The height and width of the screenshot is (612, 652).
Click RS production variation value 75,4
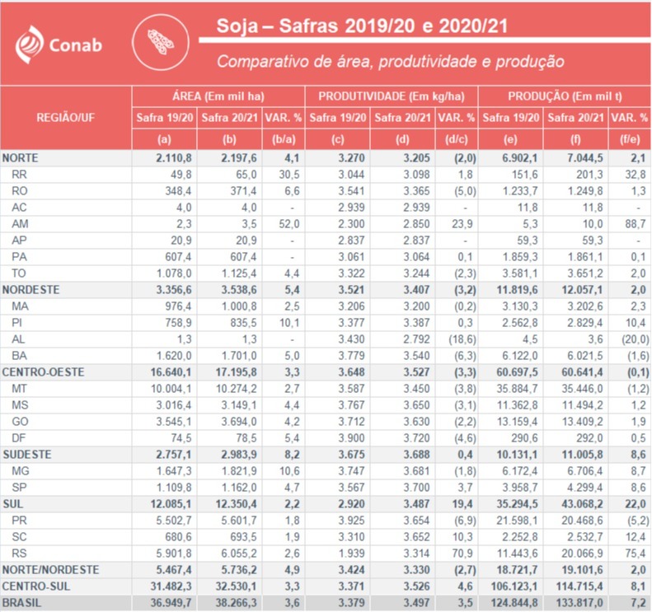click(629, 553)
